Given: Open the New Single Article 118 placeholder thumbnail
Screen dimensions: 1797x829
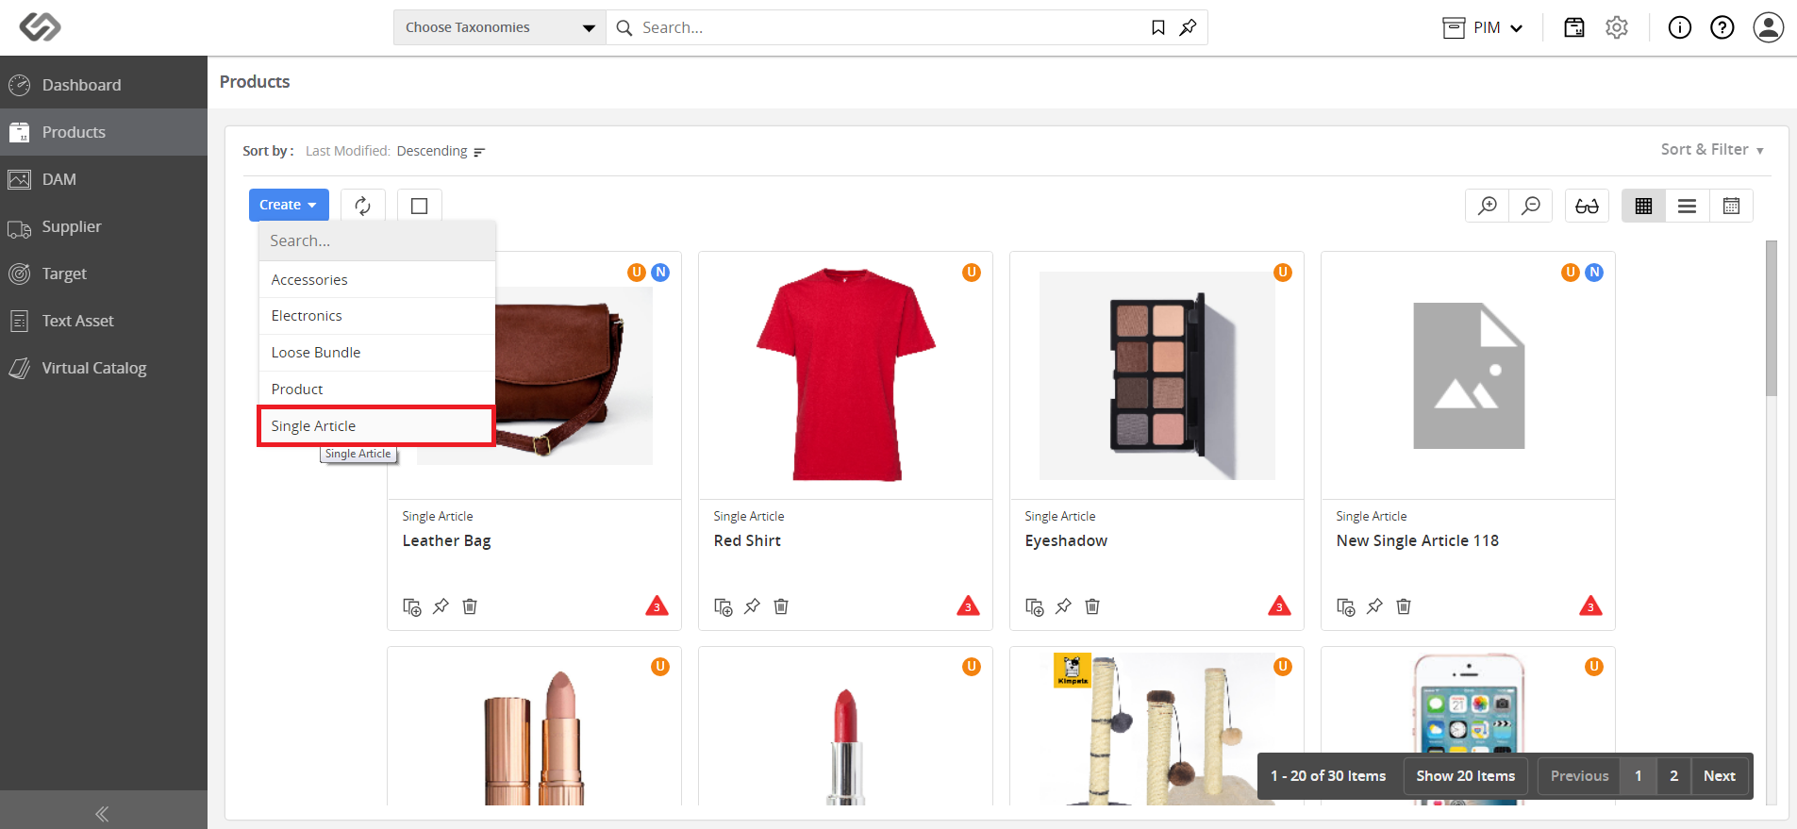Looking at the screenshot, I should [1469, 375].
